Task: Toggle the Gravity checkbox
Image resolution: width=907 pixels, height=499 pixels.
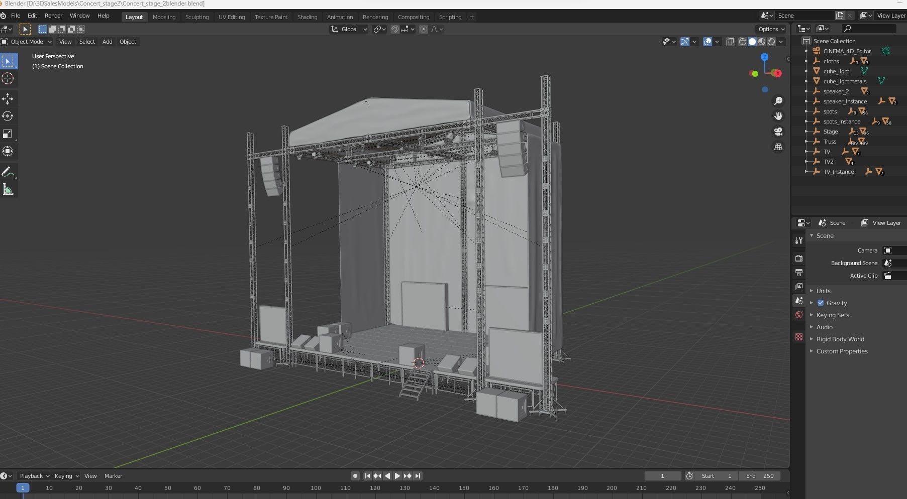Action: pos(821,303)
